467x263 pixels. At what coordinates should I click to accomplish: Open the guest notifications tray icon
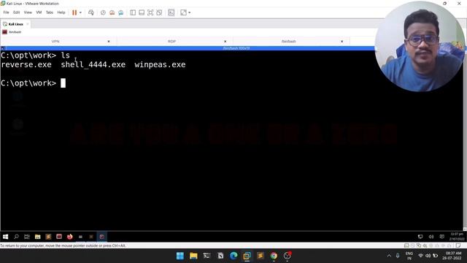click(441, 237)
